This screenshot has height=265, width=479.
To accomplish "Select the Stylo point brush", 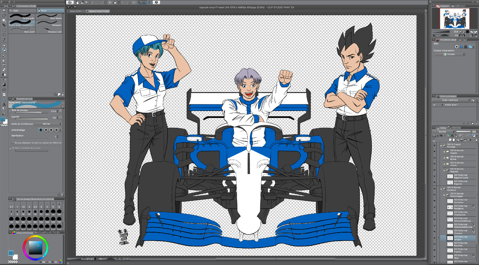I will [x=22, y=30].
